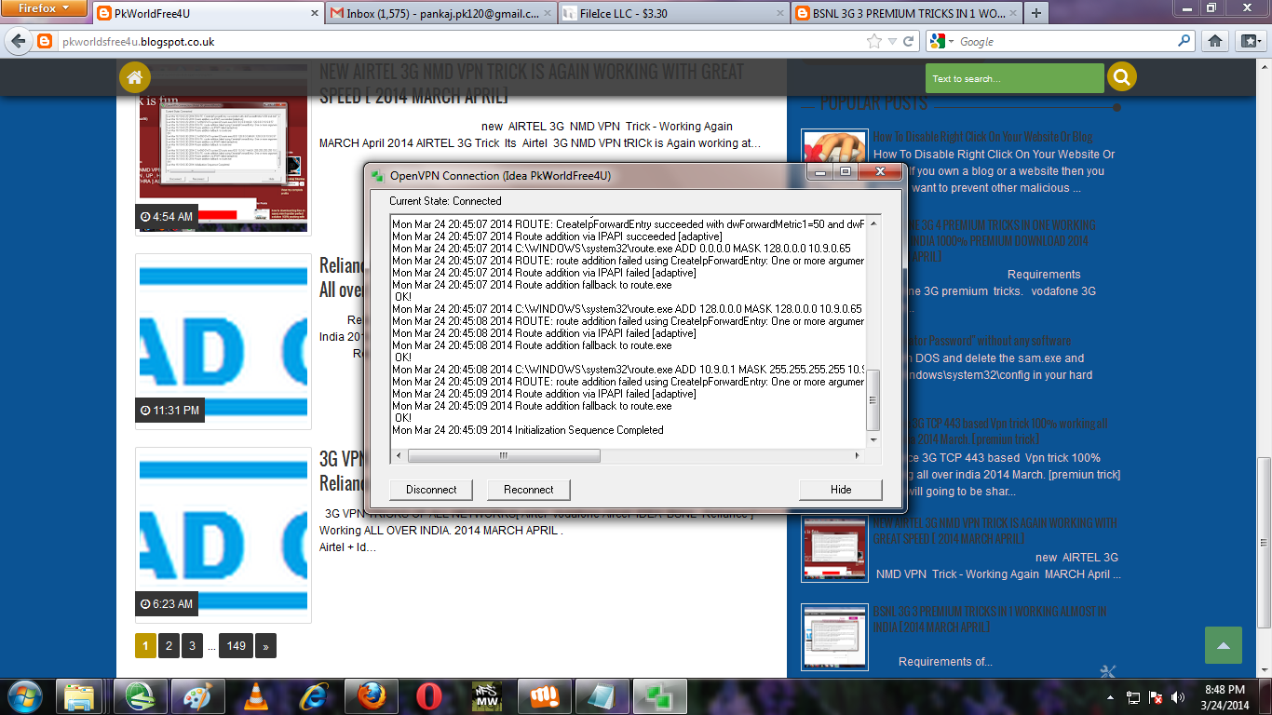Click Hide in OpenVPN dialog
The width and height of the screenshot is (1272, 715).
(x=841, y=490)
